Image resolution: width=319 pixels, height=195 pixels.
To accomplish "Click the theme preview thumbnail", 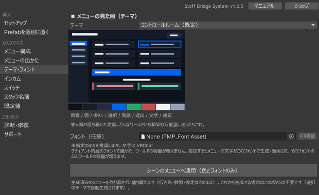I will pyautogui.click(x=127, y=66).
